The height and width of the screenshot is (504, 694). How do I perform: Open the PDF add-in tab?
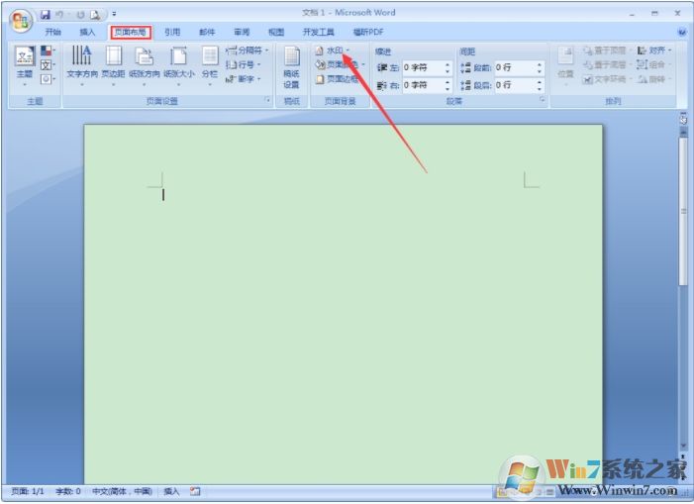tap(368, 32)
